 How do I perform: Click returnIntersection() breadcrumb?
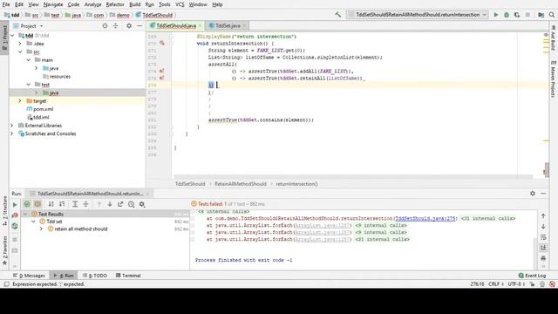[x=296, y=184]
